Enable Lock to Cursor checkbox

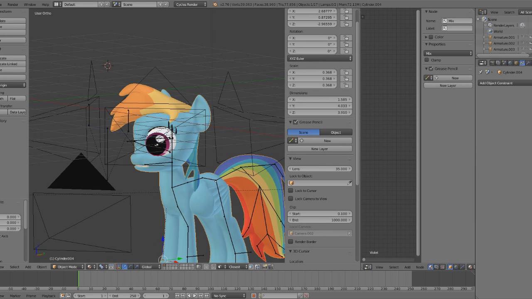coord(291,191)
